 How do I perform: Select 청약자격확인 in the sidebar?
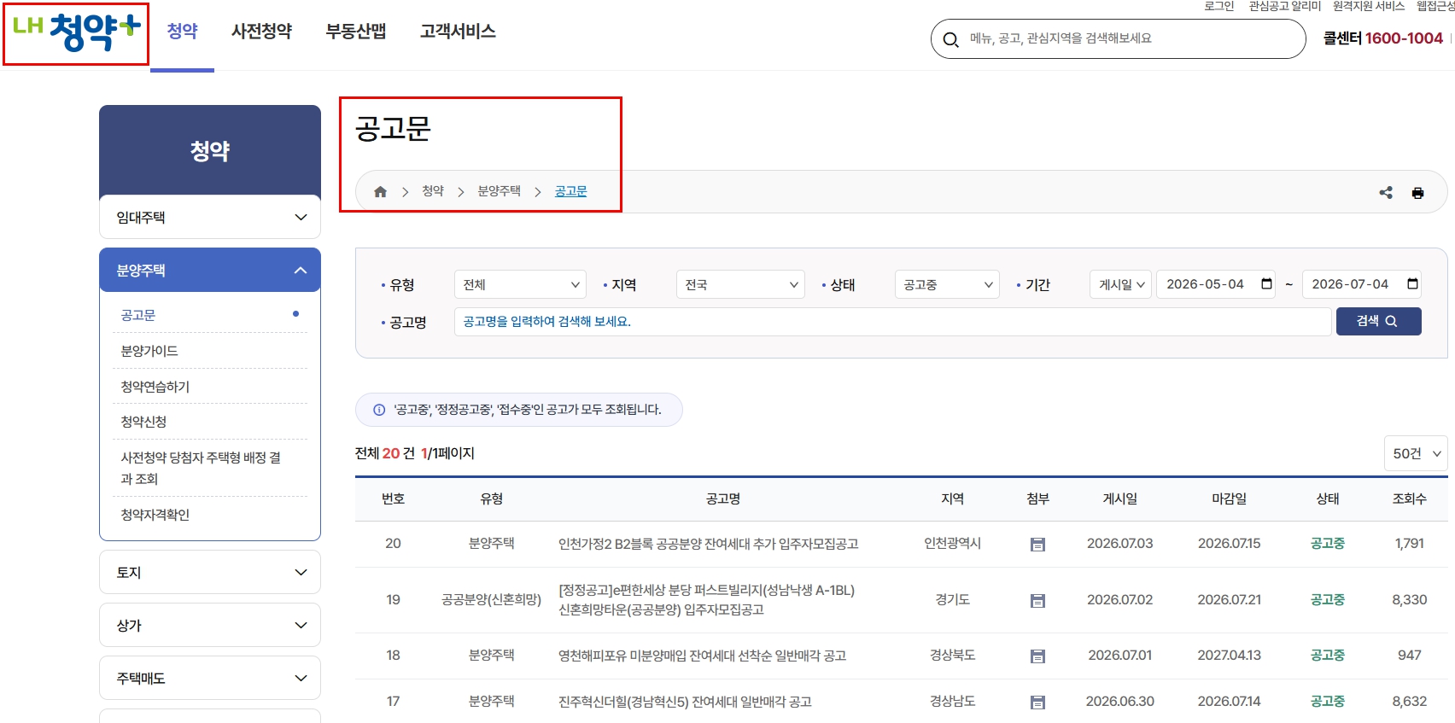tap(155, 515)
